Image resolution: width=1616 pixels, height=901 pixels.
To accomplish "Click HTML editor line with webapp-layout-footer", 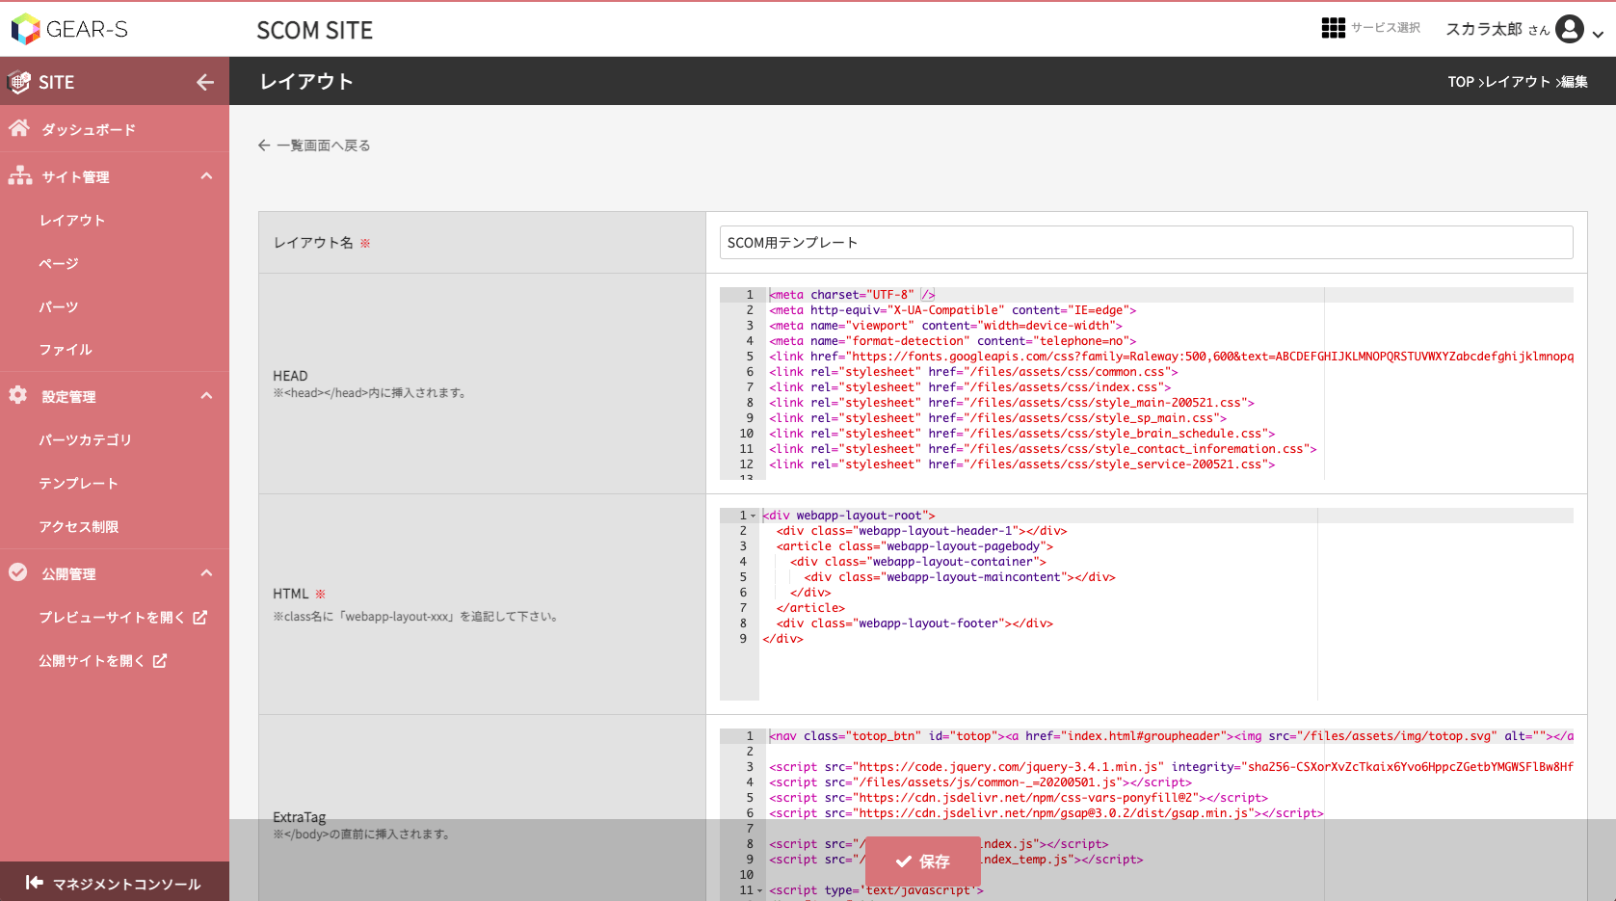I will [914, 623].
